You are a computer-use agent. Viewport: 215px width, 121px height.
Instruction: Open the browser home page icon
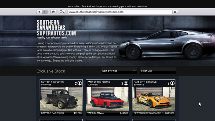[53, 12]
